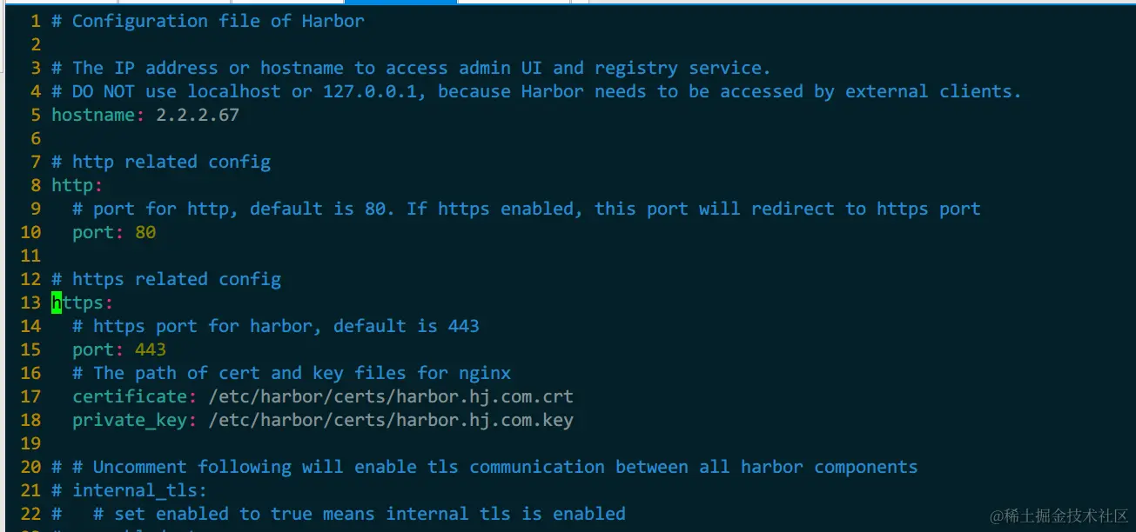
Task: Click the 'https related config' comment
Action: tap(176, 279)
